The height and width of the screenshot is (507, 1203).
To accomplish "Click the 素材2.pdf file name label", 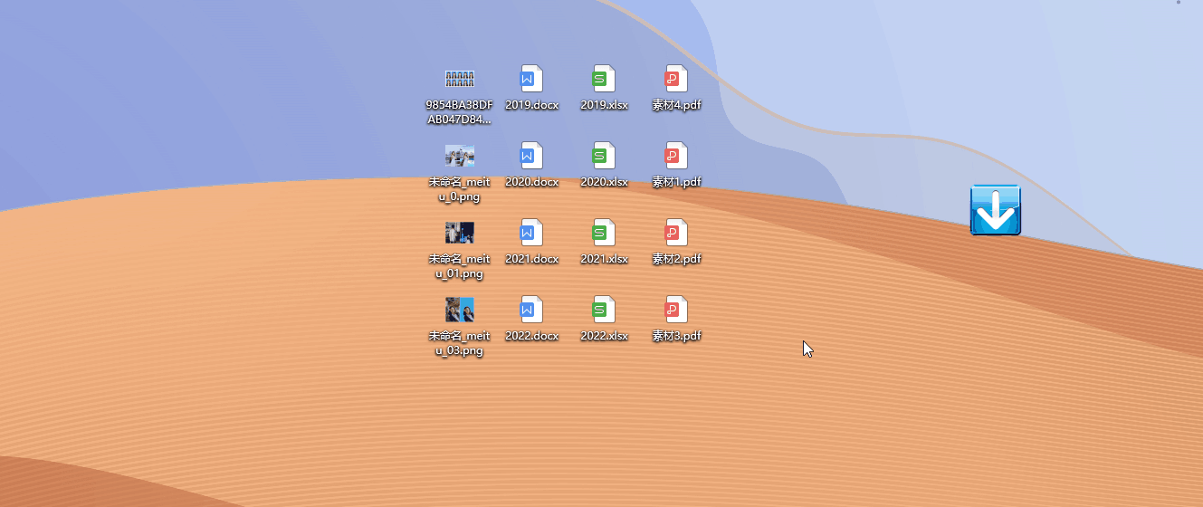I will point(677,259).
